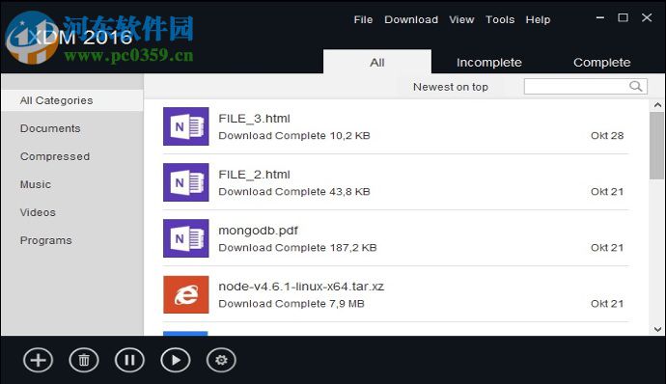Click the scroll up arrow of download list
Screen dimensions: 666x384
pos(657,104)
